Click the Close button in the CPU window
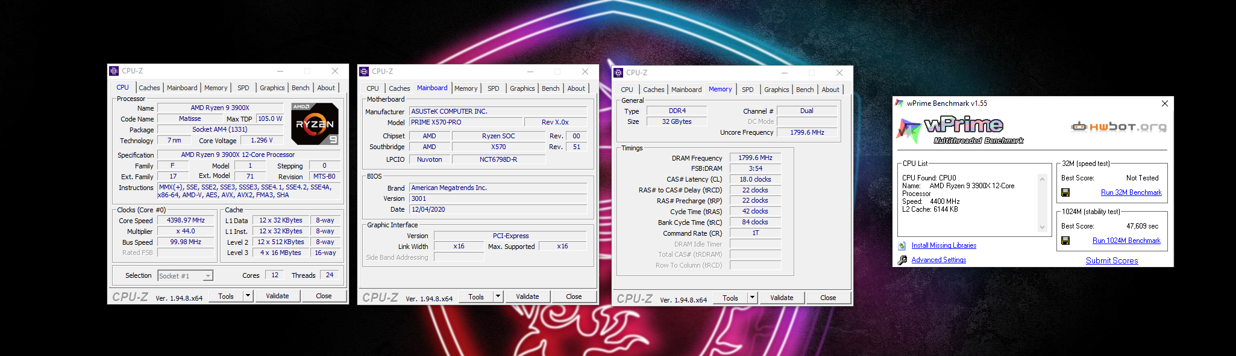 (324, 296)
